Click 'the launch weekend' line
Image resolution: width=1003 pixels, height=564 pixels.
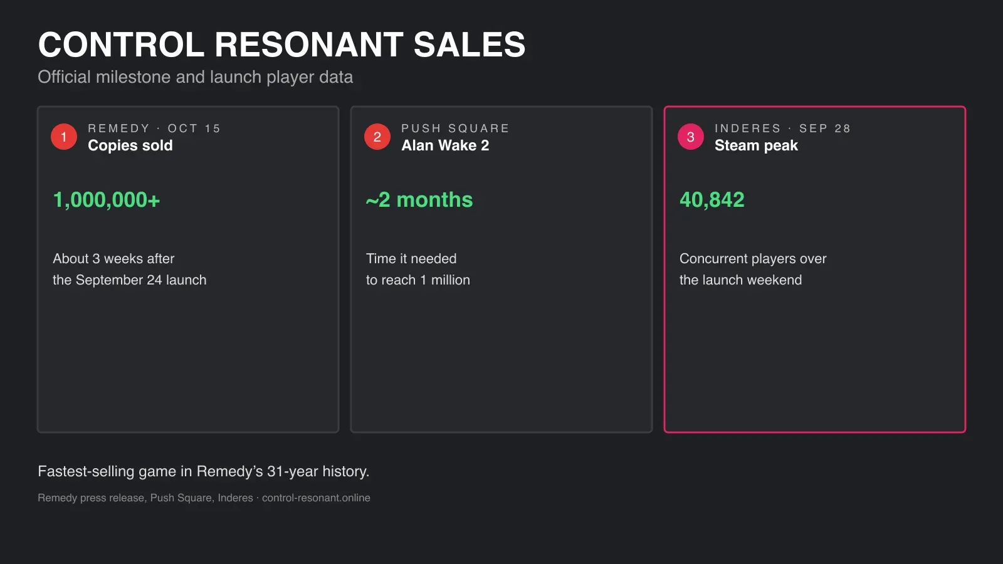click(740, 280)
